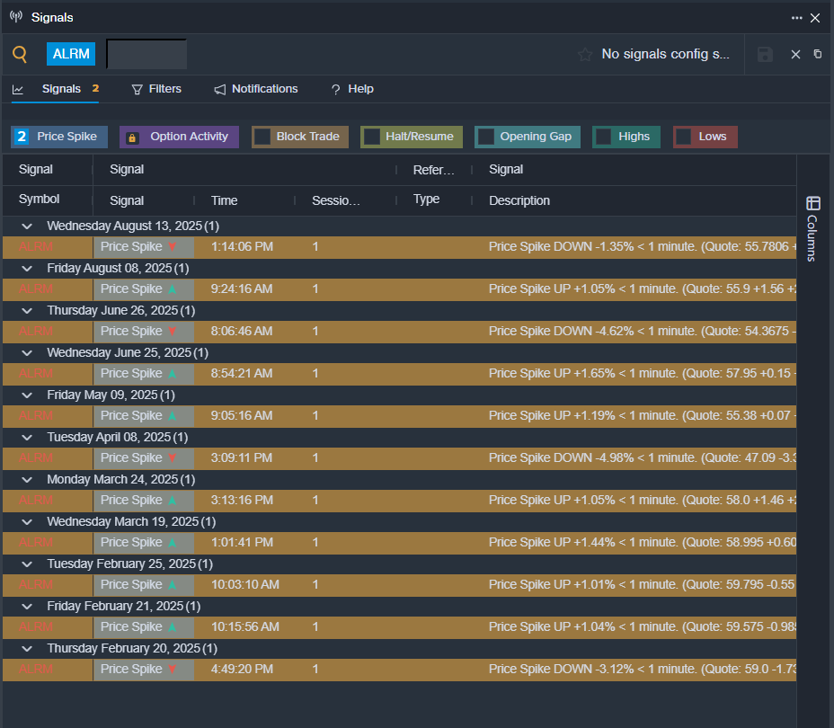834x728 pixels.
Task: Click the orange search magnifier icon
Action: coord(20,54)
